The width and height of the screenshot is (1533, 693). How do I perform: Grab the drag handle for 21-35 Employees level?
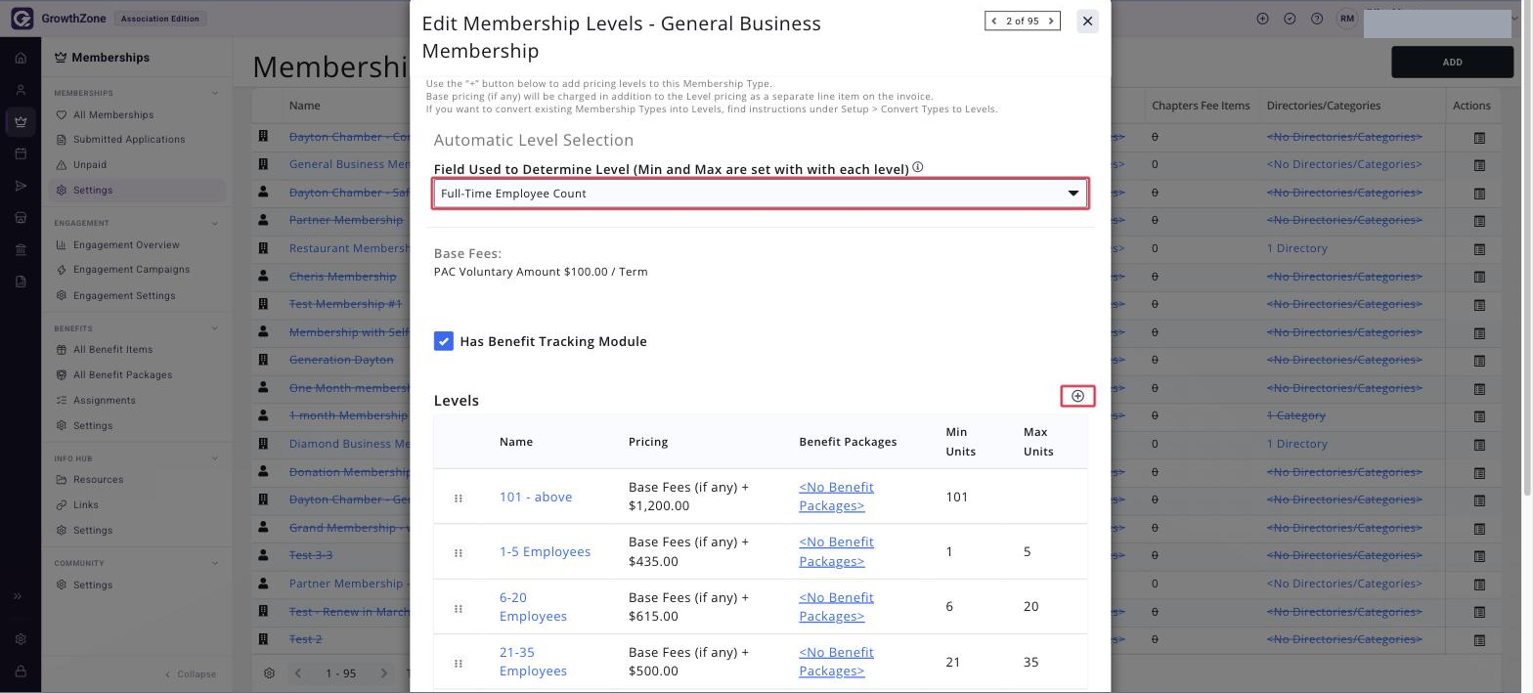click(458, 663)
